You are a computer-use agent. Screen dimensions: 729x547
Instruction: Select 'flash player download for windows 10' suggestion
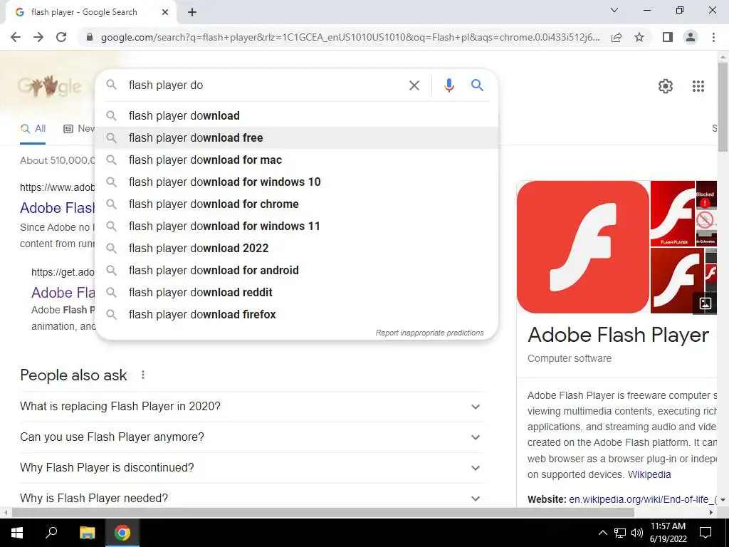[x=224, y=182]
